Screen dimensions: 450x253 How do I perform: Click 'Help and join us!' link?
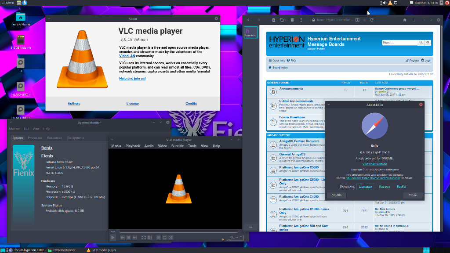click(x=132, y=78)
